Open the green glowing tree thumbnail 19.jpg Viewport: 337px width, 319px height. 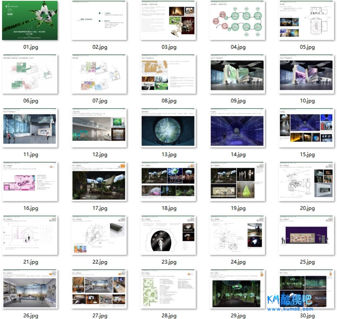pos(238,182)
